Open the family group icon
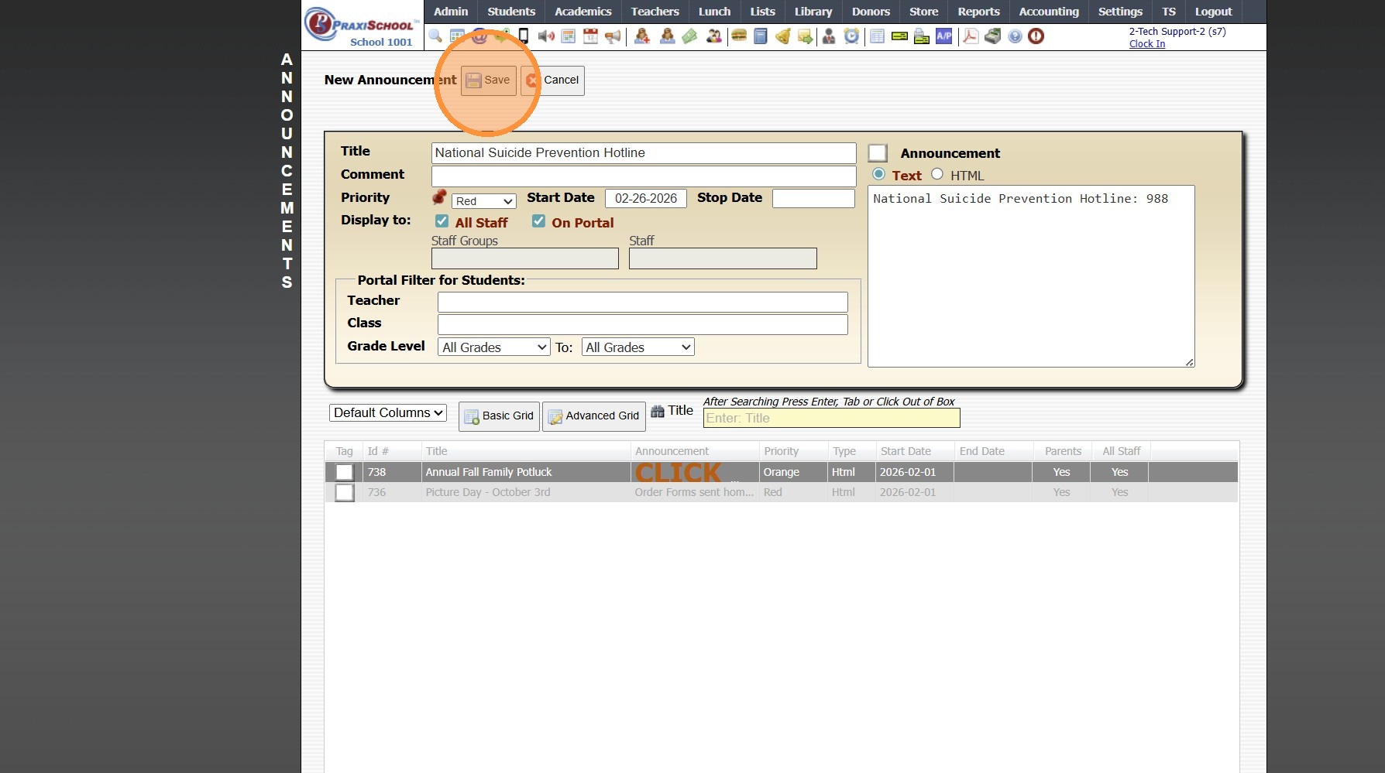This screenshot has width=1385, height=773. point(714,36)
